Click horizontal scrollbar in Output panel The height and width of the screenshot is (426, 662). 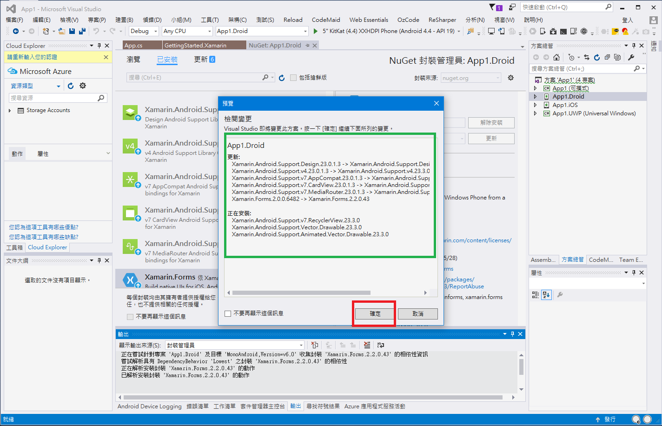point(313,398)
